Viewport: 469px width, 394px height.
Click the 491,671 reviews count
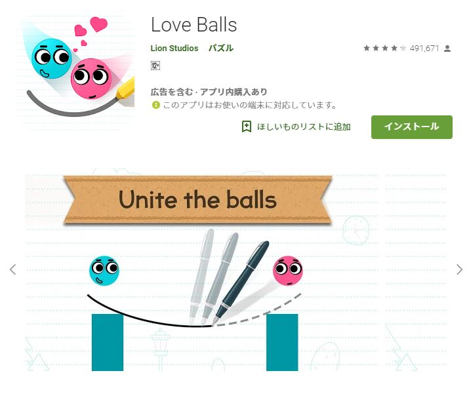424,48
